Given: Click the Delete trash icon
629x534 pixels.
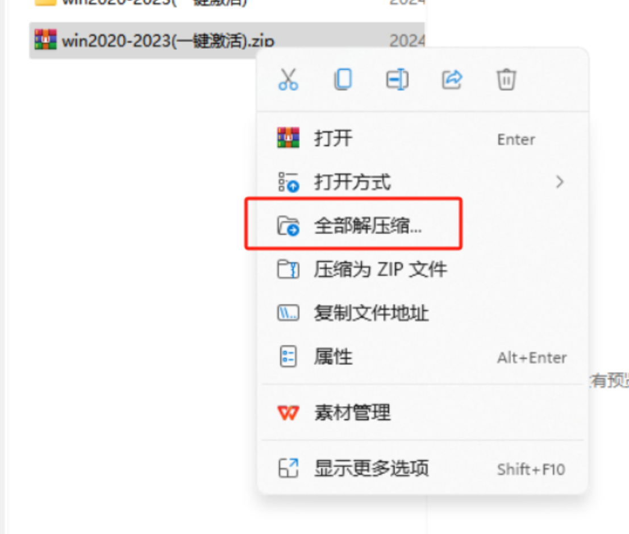Looking at the screenshot, I should pos(506,79).
